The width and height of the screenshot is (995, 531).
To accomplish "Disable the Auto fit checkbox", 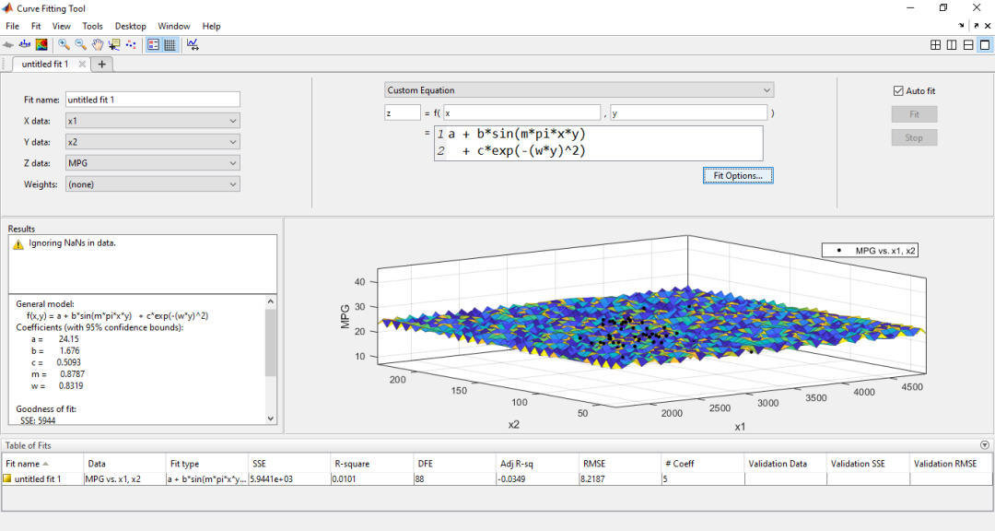I will [x=898, y=89].
